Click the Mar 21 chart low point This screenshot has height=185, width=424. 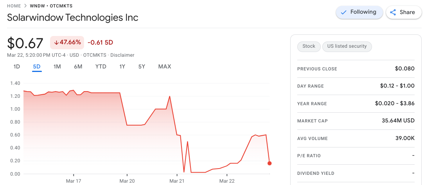pos(184,172)
